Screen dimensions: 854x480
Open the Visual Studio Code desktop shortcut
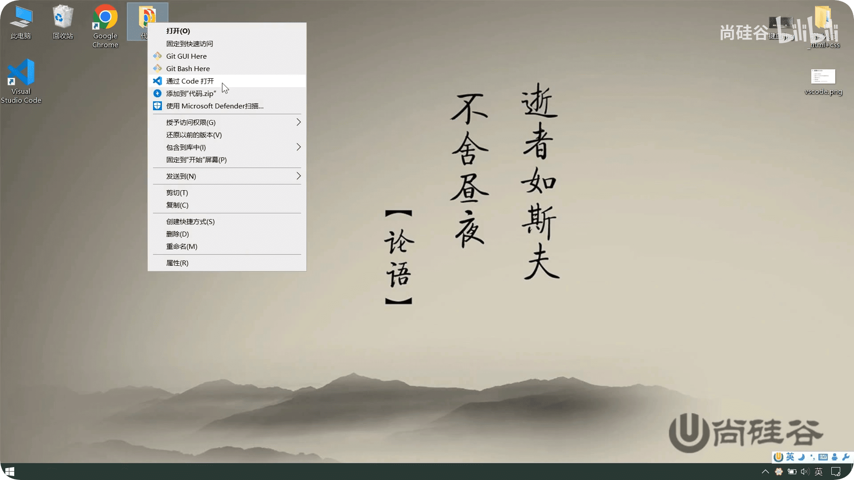coord(21,73)
